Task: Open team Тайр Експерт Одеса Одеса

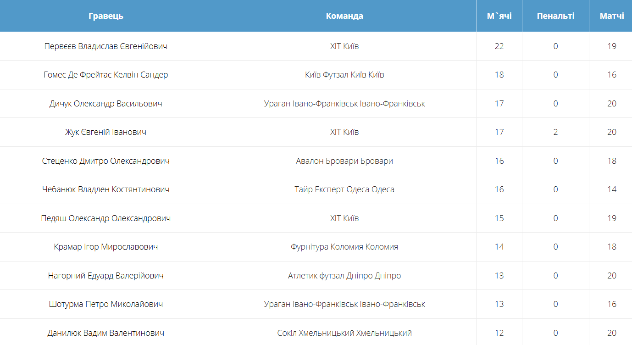Action: pos(344,189)
